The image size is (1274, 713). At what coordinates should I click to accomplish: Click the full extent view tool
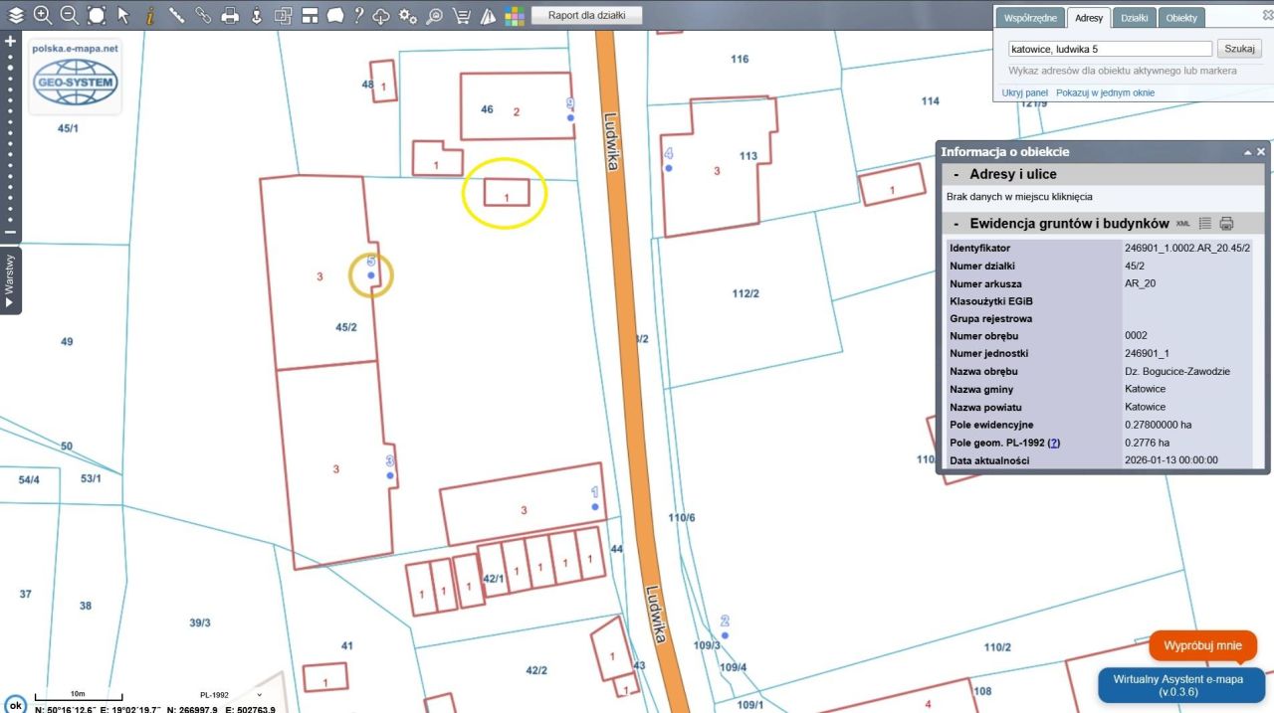[x=97, y=15]
